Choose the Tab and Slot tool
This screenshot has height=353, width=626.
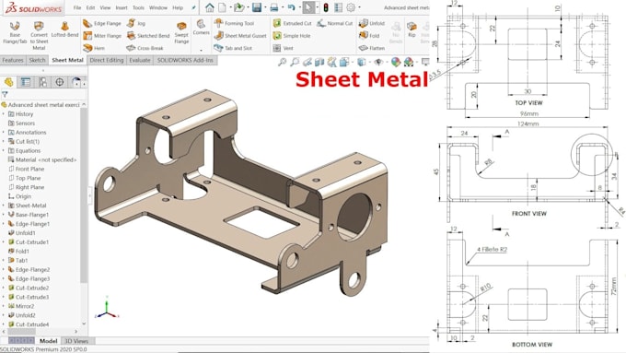click(233, 48)
